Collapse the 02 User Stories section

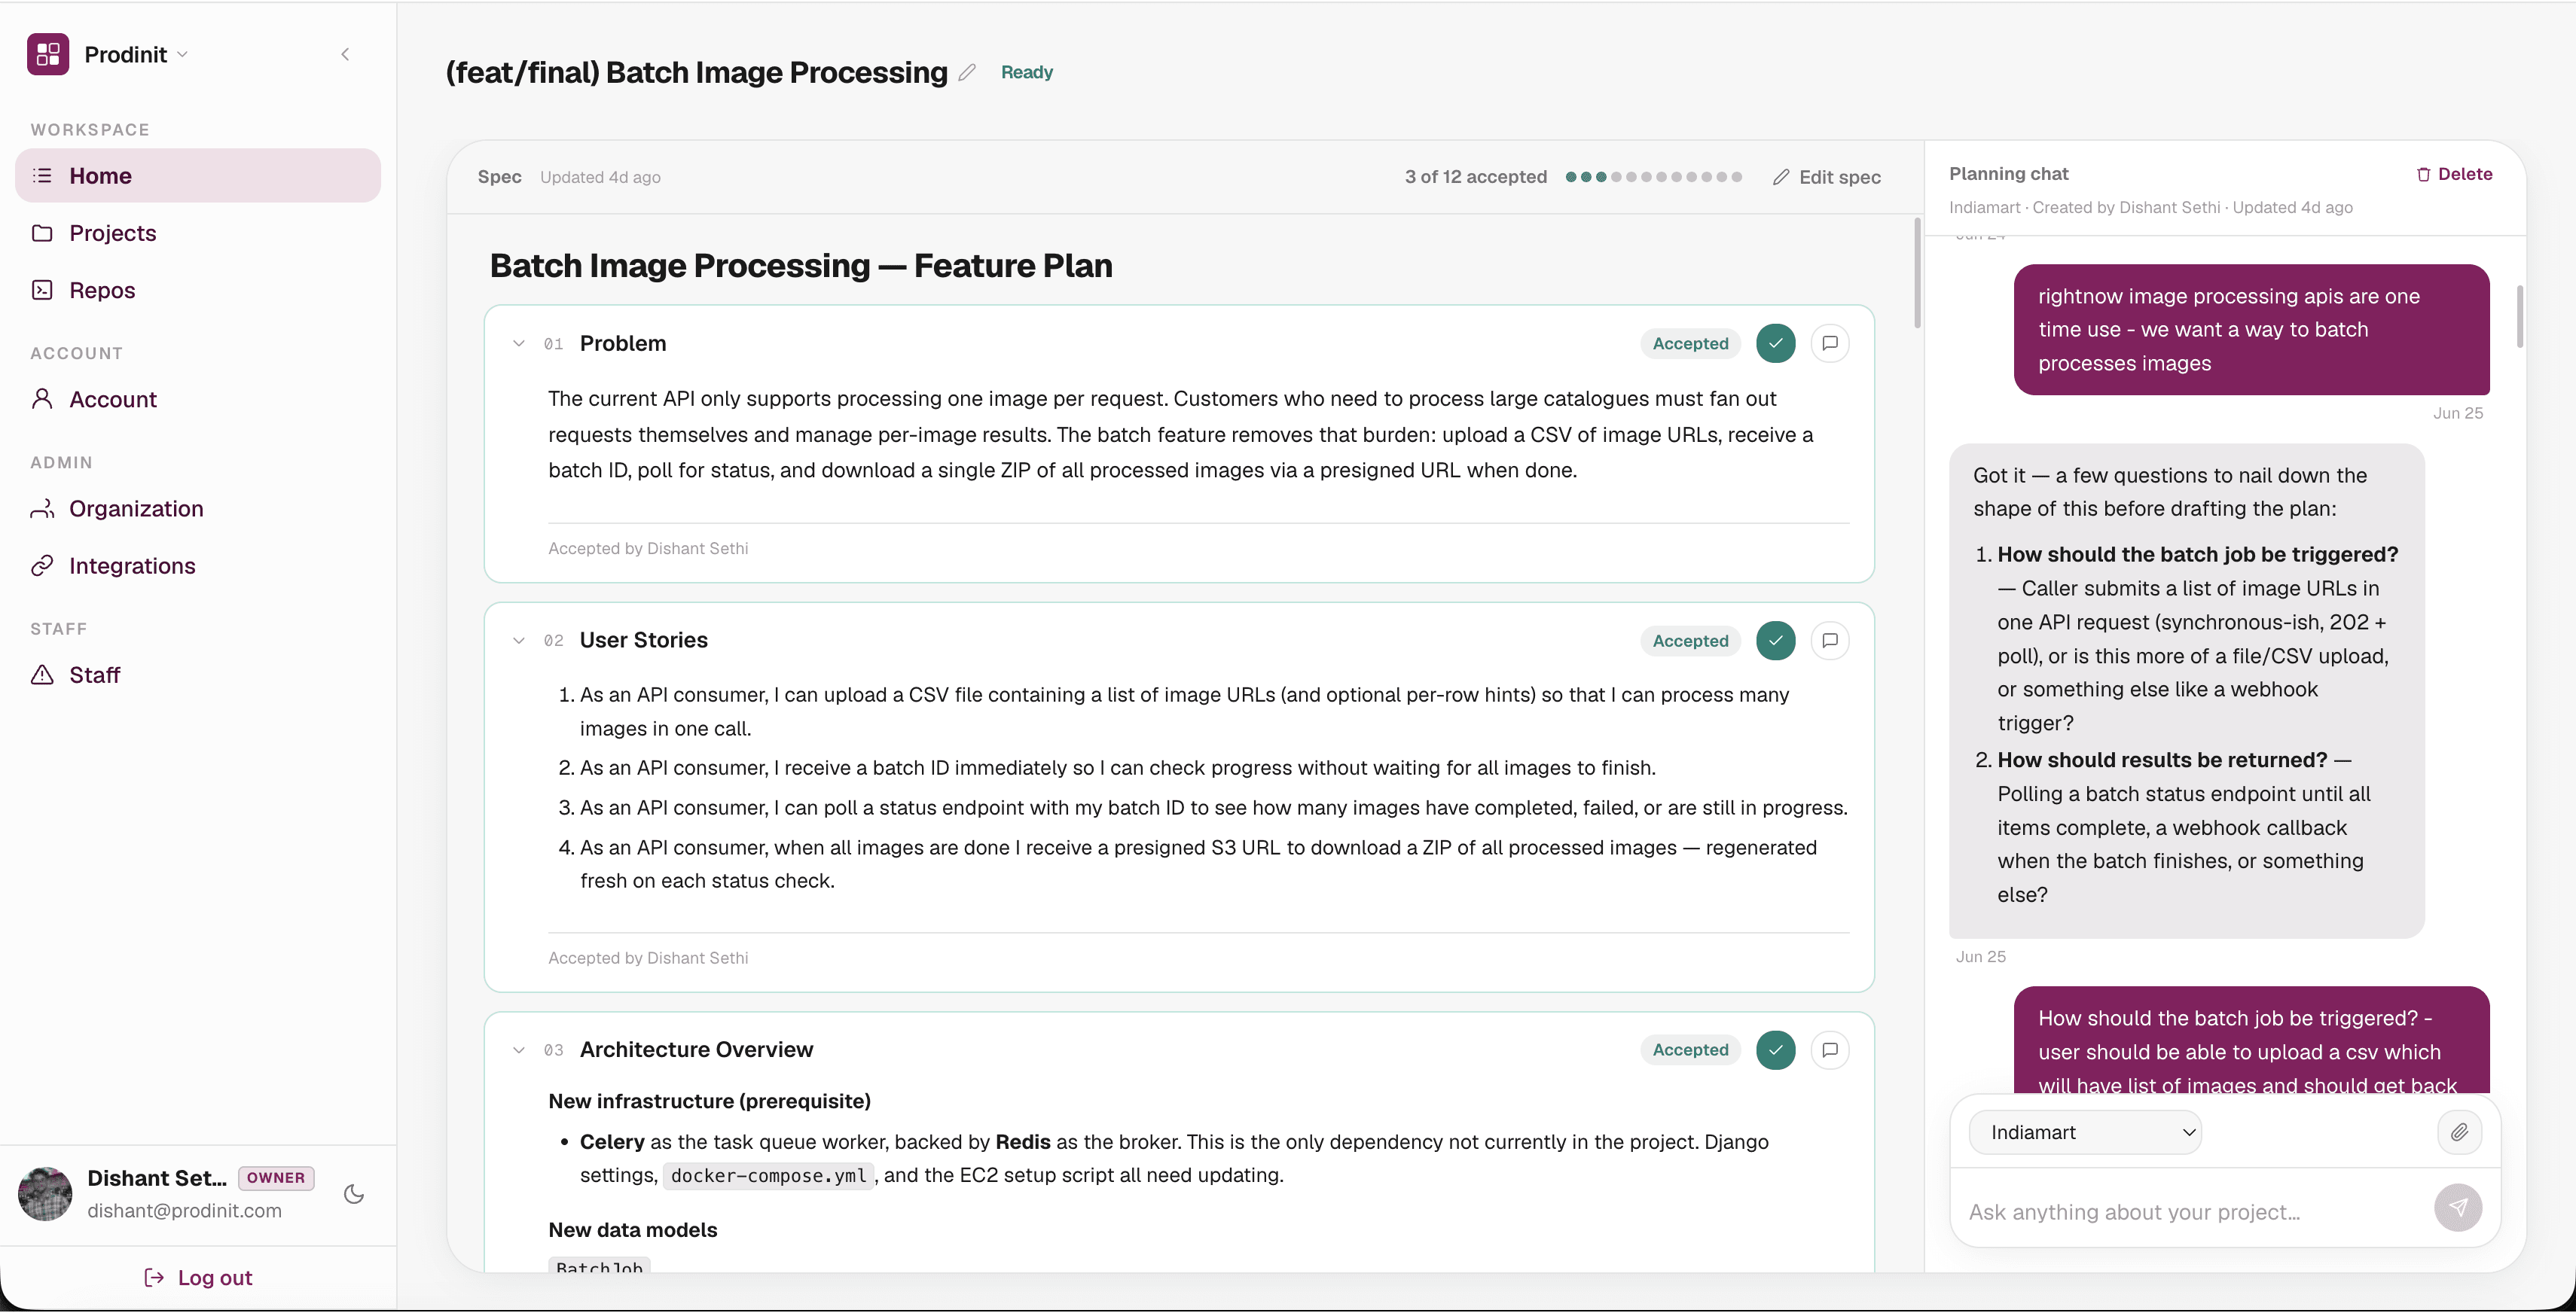tap(518, 641)
